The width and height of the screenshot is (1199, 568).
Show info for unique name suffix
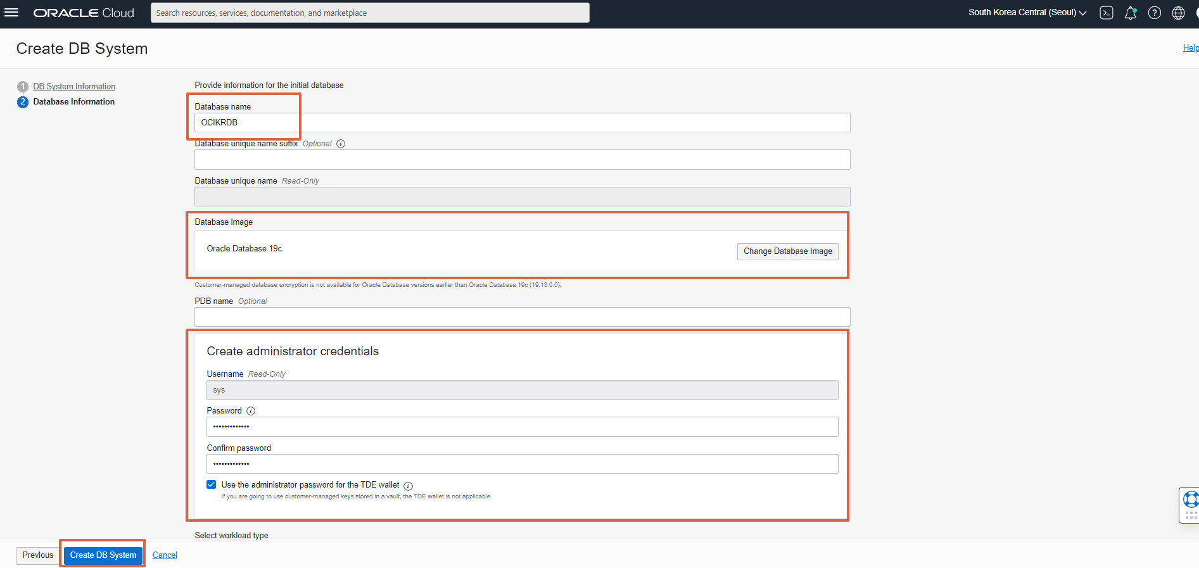coord(341,144)
